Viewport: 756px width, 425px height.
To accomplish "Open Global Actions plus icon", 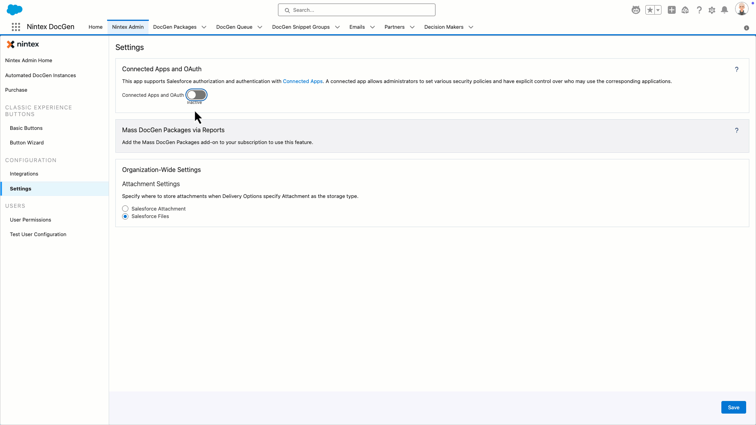I will coord(672,10).
